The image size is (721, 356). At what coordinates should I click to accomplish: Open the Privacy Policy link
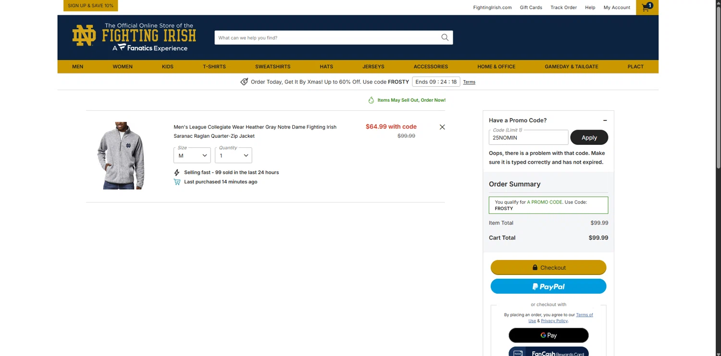pos(554,321)
